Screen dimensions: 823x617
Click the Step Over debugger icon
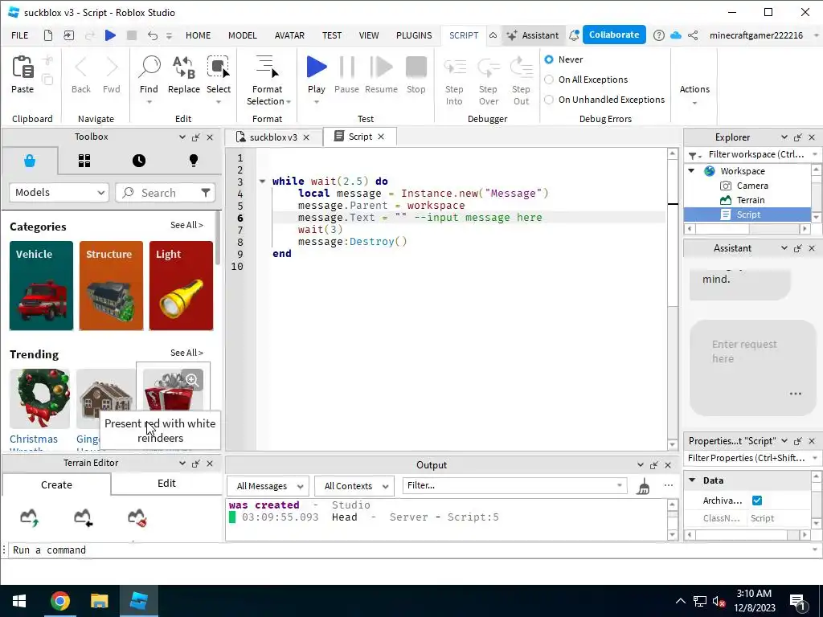pyautogui.click(x=488, y=67)
